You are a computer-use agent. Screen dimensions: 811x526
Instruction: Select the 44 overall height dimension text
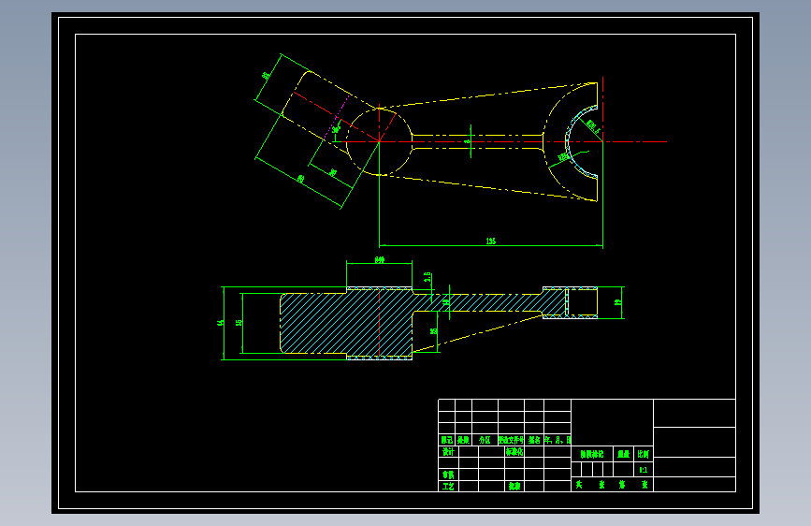[x=221, y=323]
